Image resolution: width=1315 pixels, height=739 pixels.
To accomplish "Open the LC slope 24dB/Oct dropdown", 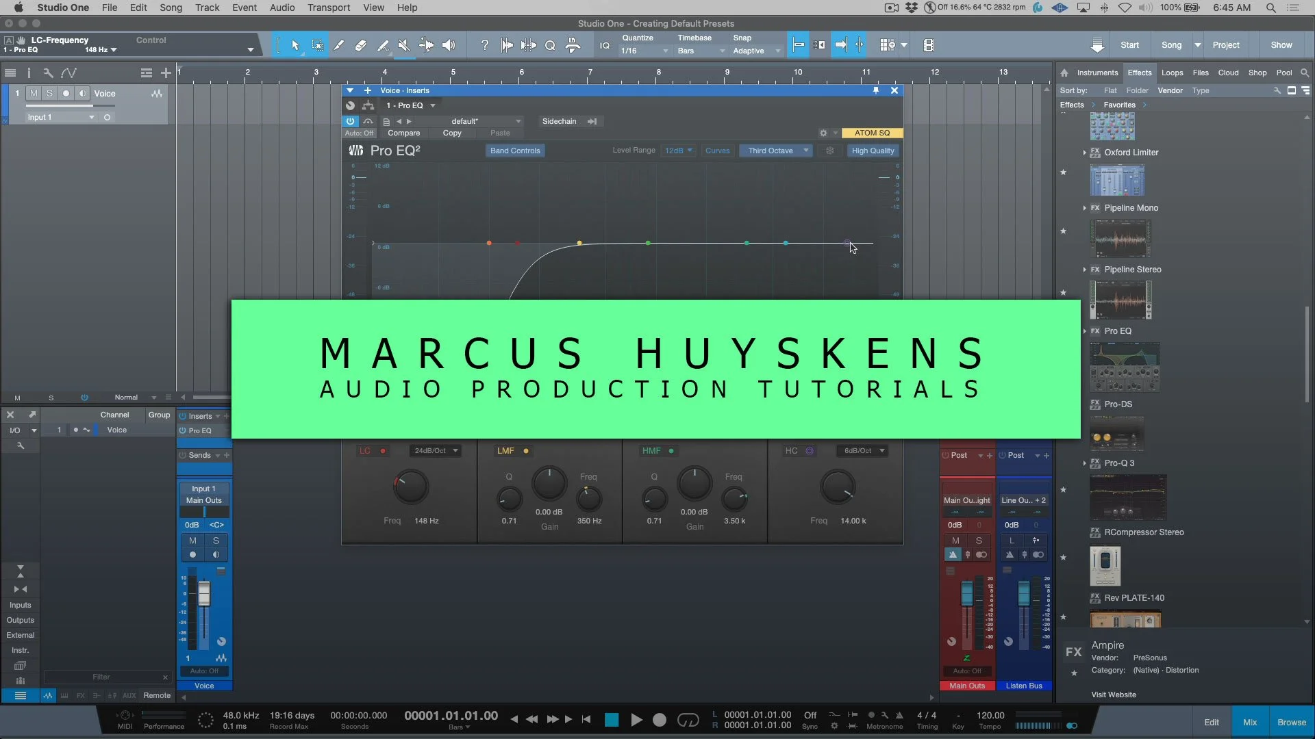I will [x=436, y=451].
